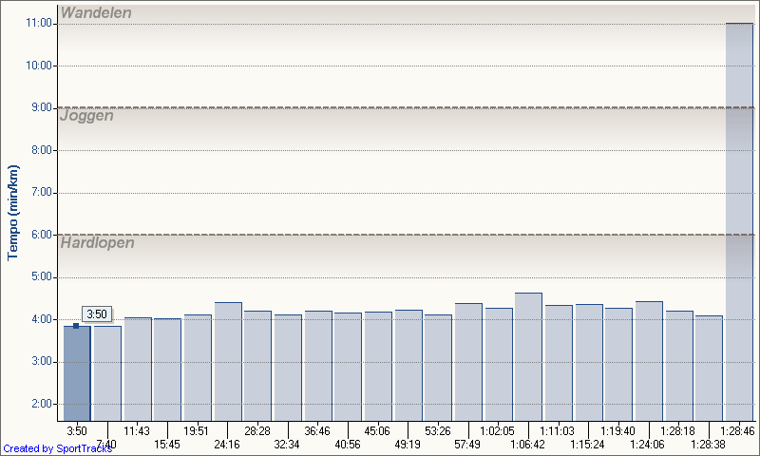The image size is (760, 456).
Task: Click the Tempo (min/km) axis title
Action: click(13, 213)
